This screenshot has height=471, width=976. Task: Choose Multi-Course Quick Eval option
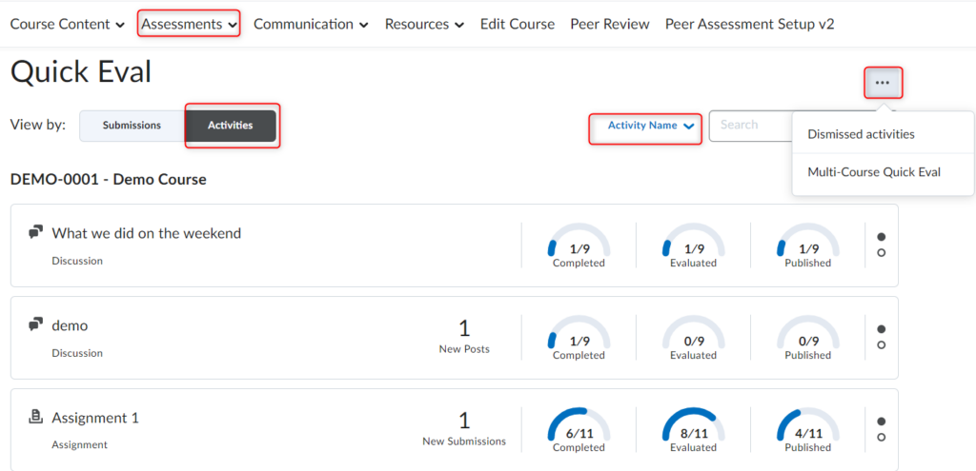pyautogui.click(x=873, y=172)
